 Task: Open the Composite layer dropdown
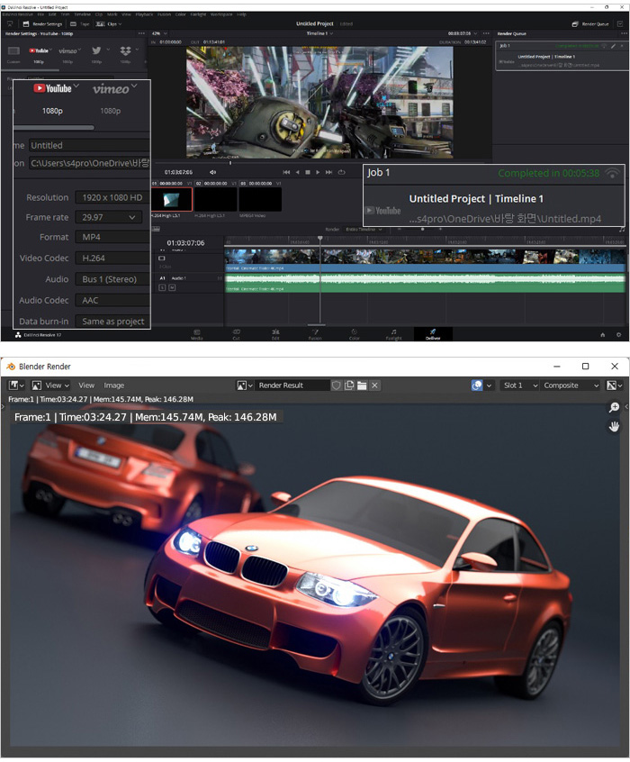571,386
